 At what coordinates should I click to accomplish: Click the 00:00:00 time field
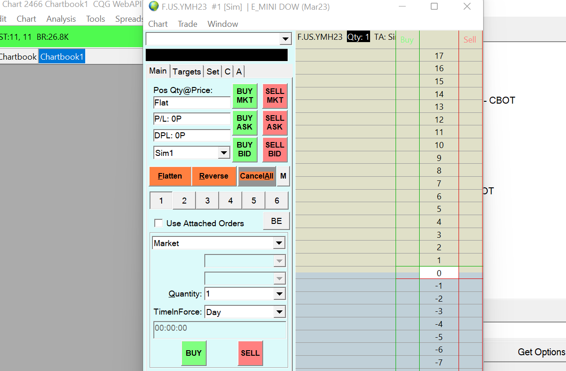[x=220, y=330]
